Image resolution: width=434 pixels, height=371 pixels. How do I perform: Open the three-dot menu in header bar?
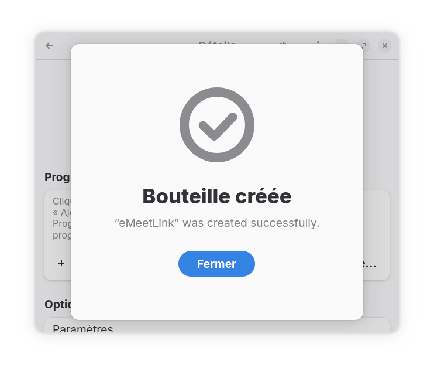(319, 46)
